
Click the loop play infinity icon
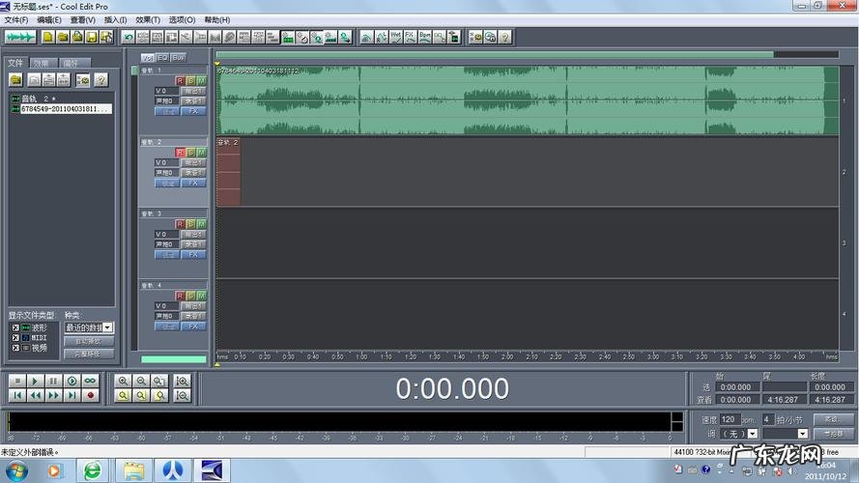[x=91, y=382]
